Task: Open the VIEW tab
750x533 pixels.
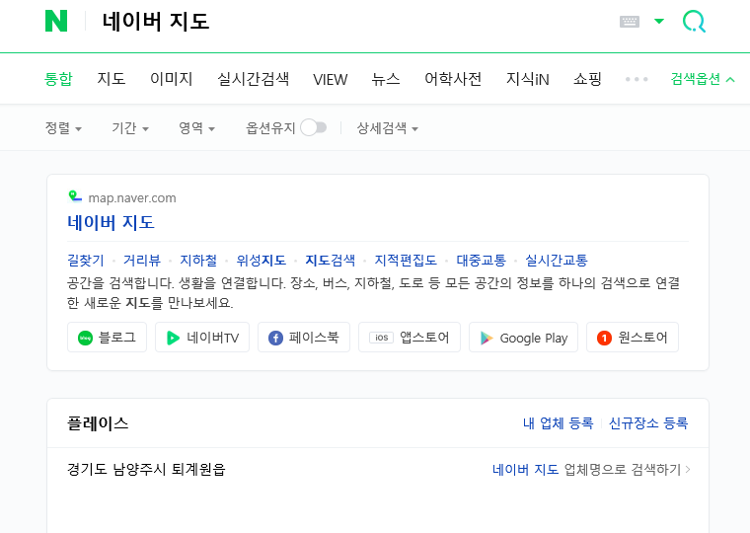Action: tap(330, 79)
